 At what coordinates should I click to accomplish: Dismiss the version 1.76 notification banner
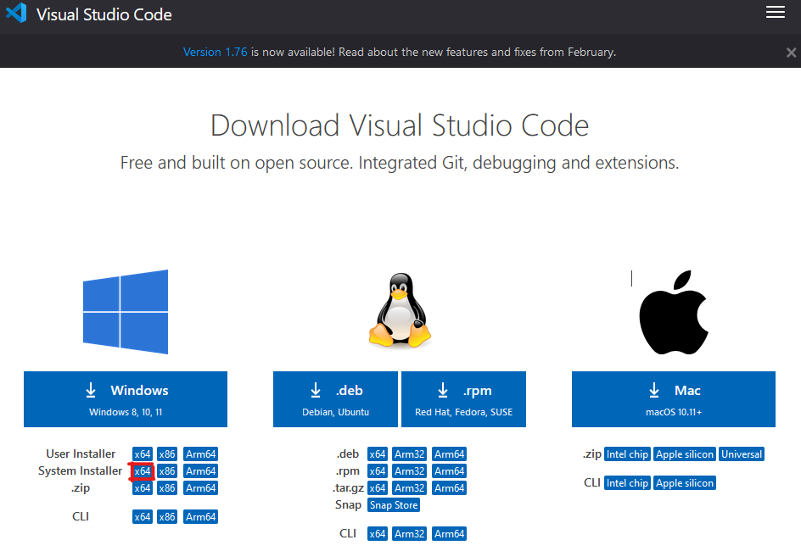point(791,53)
